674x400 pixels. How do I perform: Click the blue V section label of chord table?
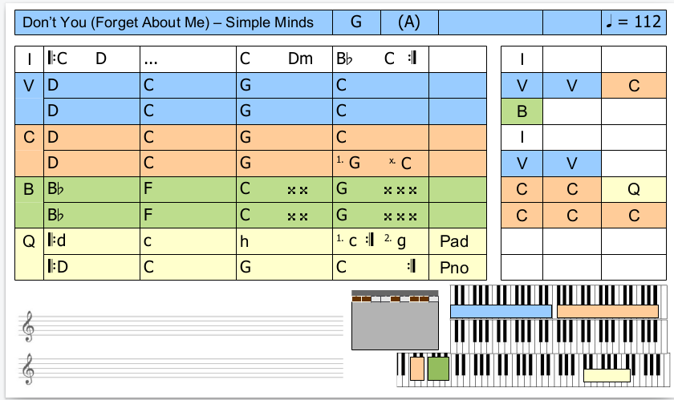(x=29, y=86)
